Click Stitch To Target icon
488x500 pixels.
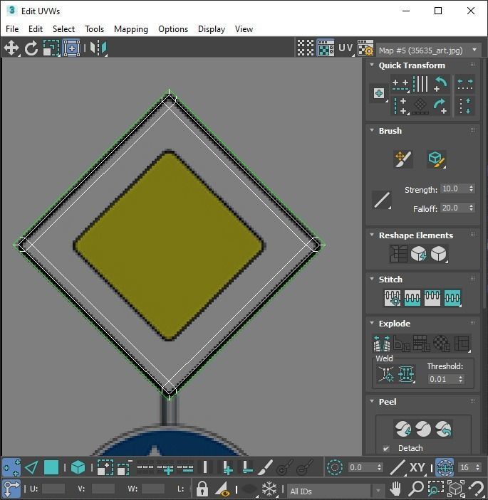(393, 298)
